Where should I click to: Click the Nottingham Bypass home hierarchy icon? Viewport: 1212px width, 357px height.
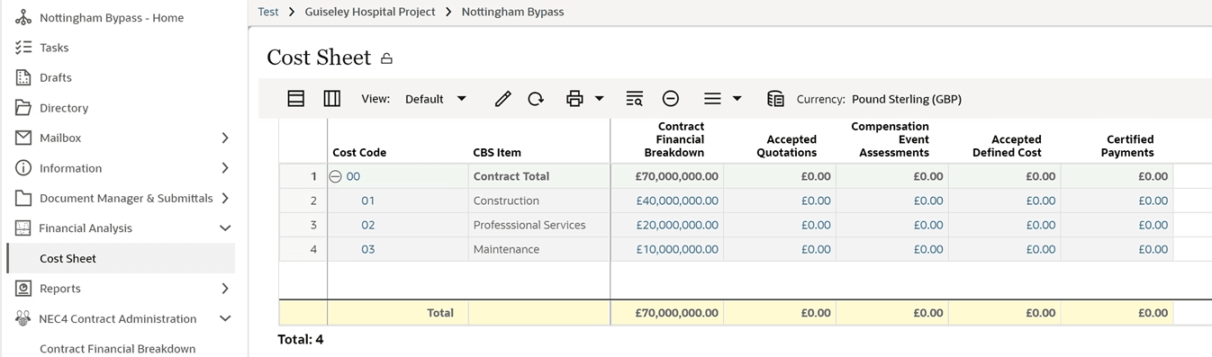[x=23, y=17]
